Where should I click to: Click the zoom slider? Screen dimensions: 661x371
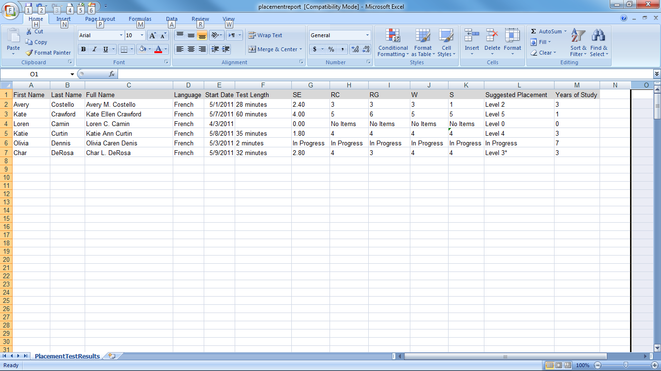click(x=626, y=365)
